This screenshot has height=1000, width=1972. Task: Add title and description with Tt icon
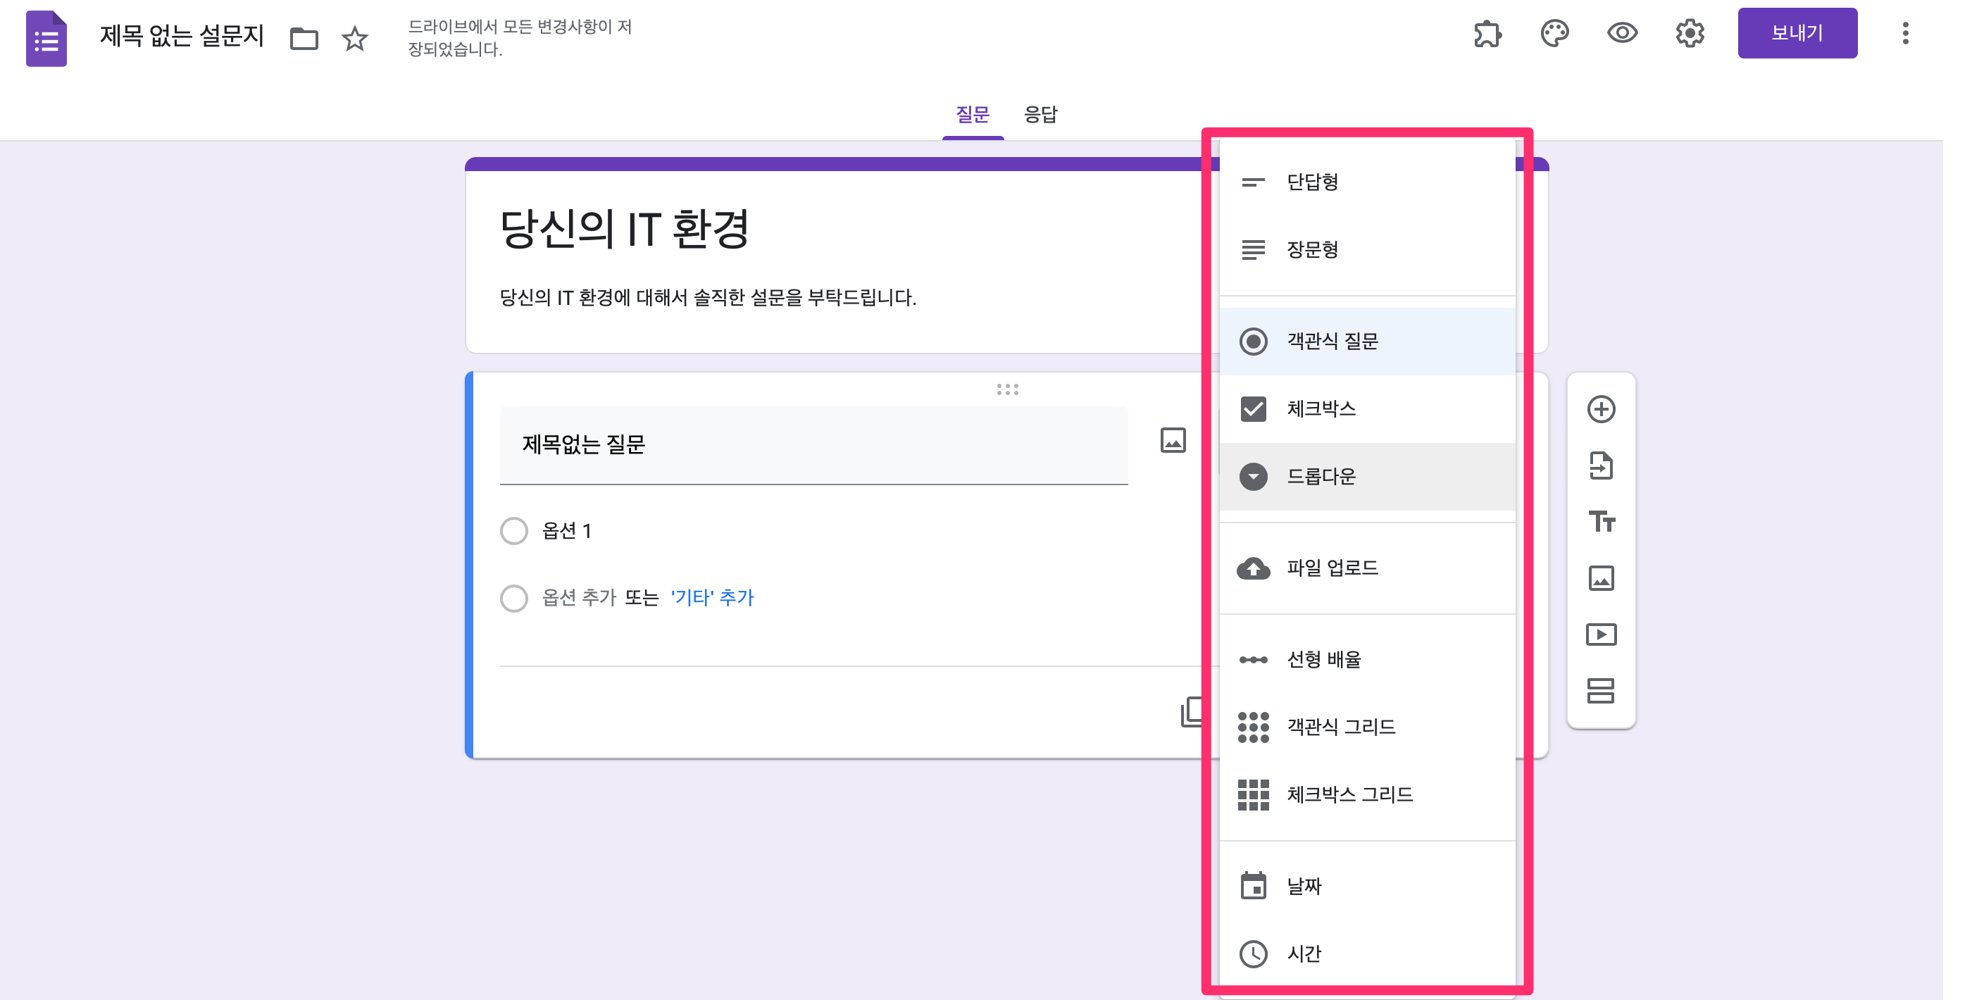(1601, 523)
